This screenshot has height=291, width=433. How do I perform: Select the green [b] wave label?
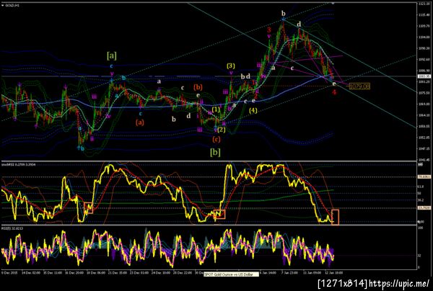[215, 152]
